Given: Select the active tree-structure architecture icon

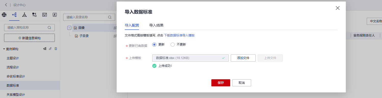Looking at the screenshot, I should [x=14, y=15].
